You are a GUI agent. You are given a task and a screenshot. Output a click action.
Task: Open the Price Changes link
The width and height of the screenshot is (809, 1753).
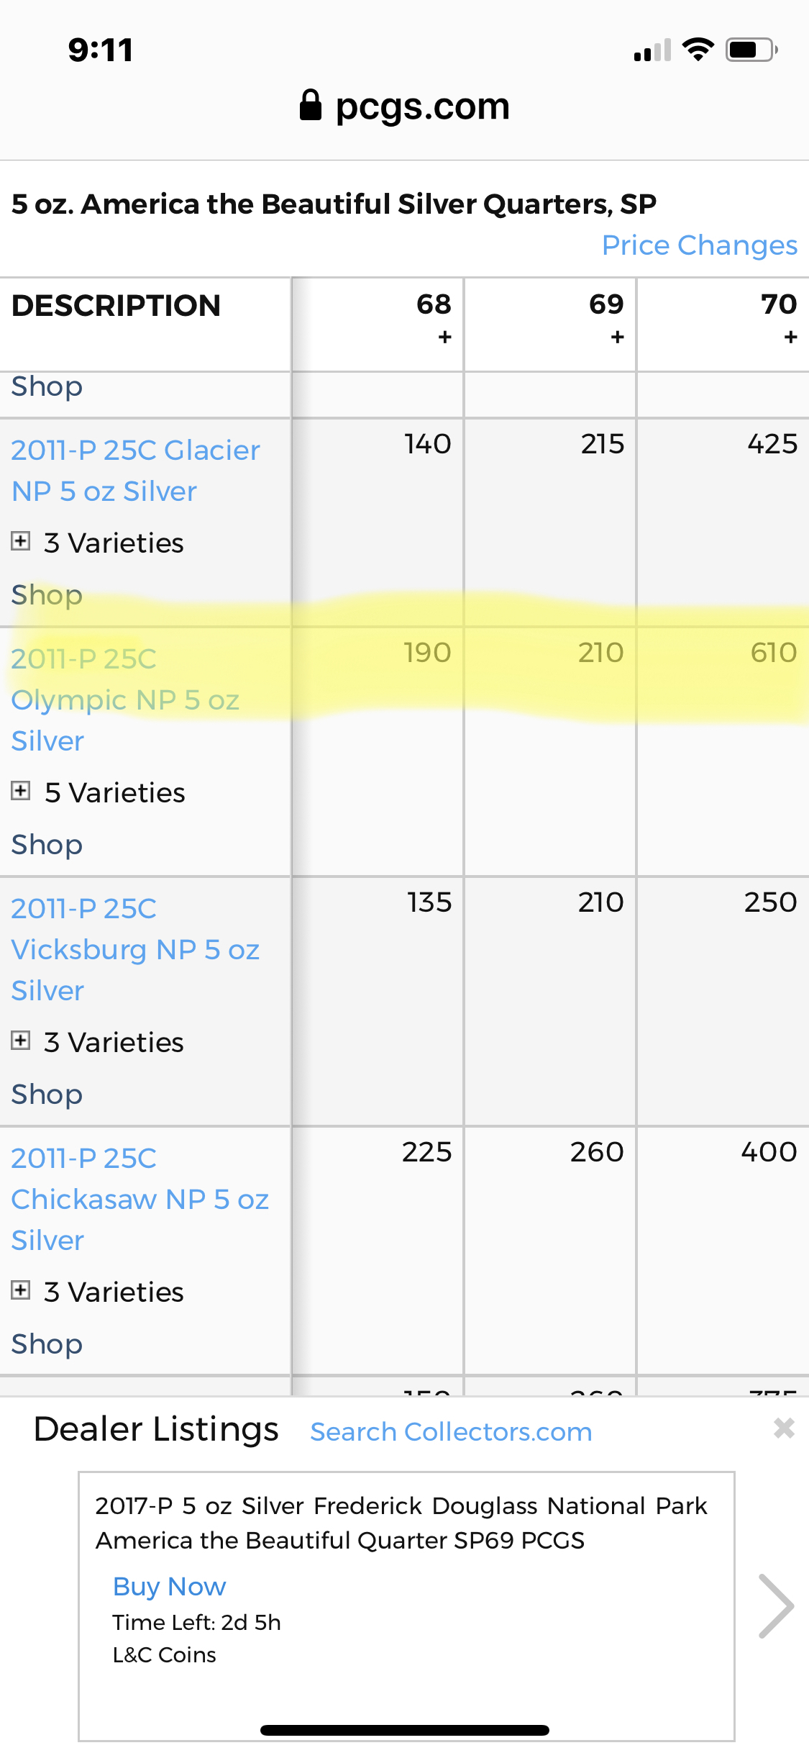point(700,245)
